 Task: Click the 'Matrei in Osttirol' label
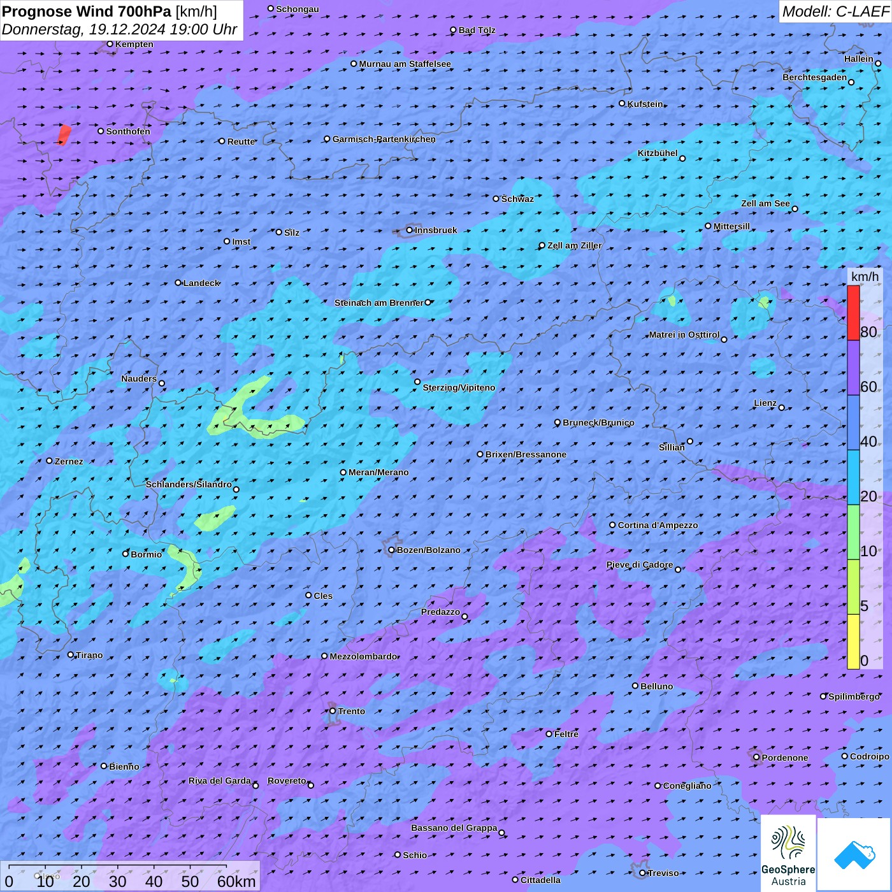point(684,334)
